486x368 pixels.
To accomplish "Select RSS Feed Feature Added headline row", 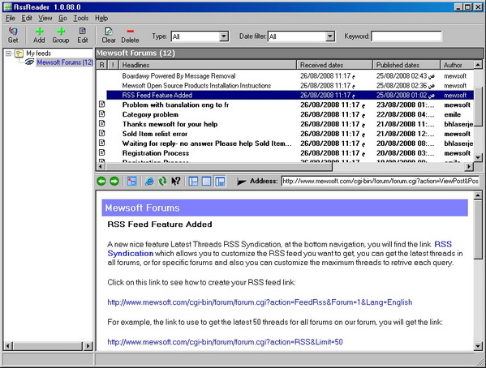I will click(290, 95).
